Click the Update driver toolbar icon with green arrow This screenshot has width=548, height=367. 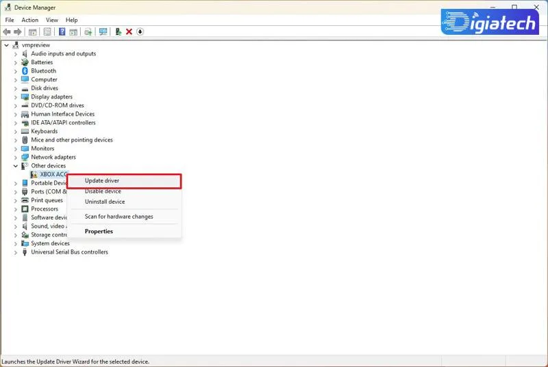[119, 32]
